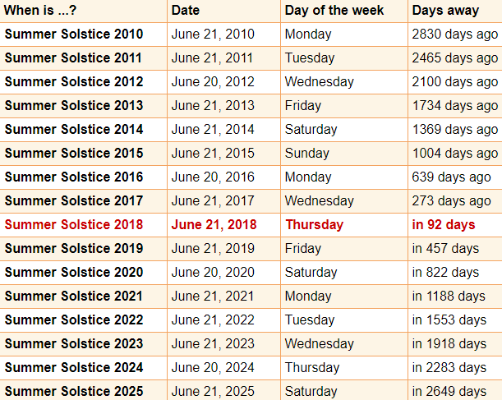Click the 'Day of the week' header

[334, 10]
